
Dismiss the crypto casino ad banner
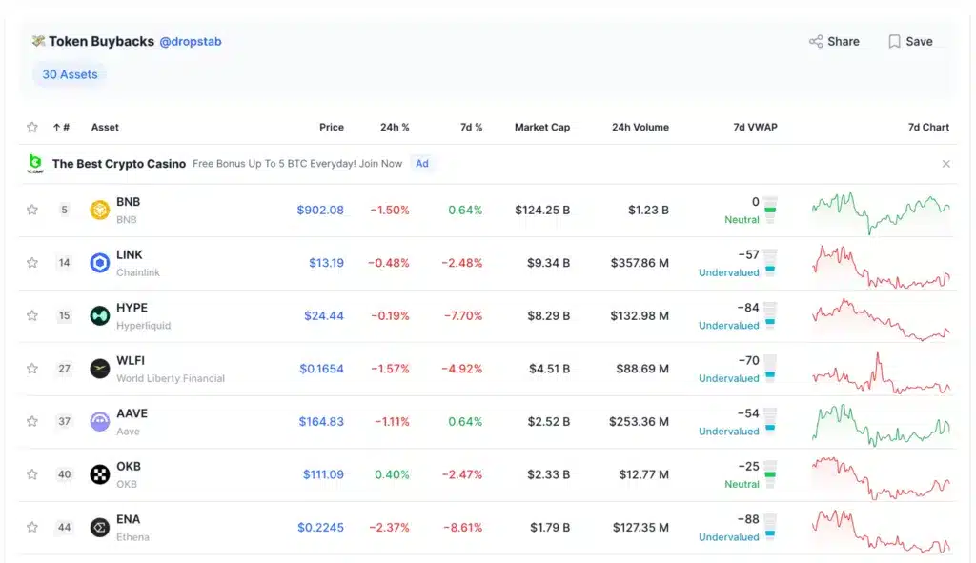tap(945, 163)
